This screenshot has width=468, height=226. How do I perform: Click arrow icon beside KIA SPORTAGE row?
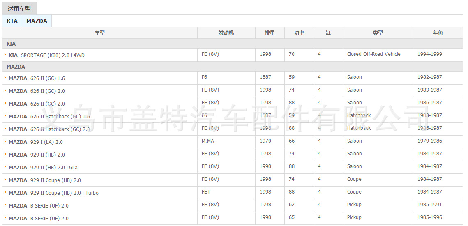[x=6, y=55]
